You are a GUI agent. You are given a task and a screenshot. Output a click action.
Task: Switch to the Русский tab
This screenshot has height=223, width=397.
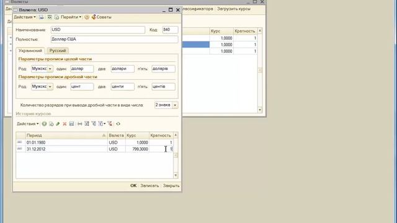pyautogui.click(x=58, y=51)
